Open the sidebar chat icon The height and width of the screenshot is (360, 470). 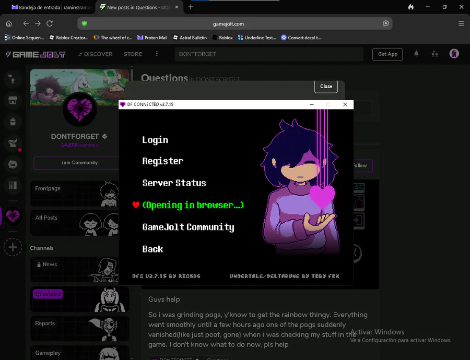(13, 164)
